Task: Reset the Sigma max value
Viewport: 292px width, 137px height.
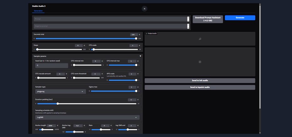Action: coord(138,87)
